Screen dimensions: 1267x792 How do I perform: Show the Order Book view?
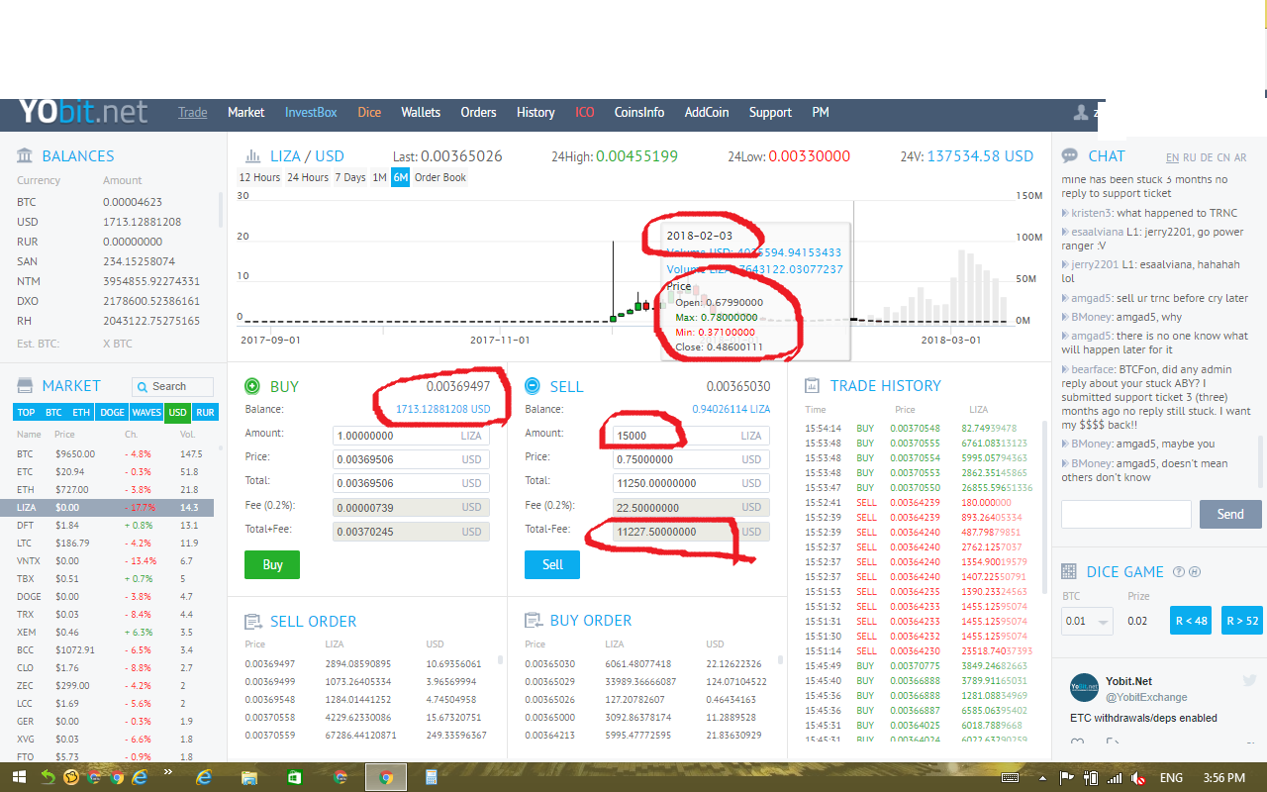coord(440,178)
